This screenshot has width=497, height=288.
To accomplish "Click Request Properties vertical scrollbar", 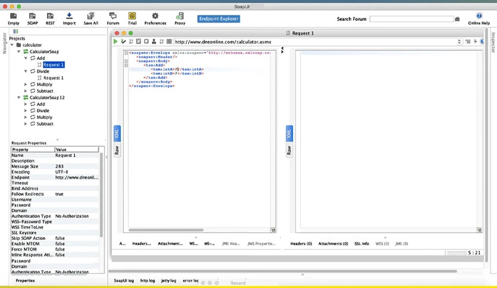I will 102,195.
